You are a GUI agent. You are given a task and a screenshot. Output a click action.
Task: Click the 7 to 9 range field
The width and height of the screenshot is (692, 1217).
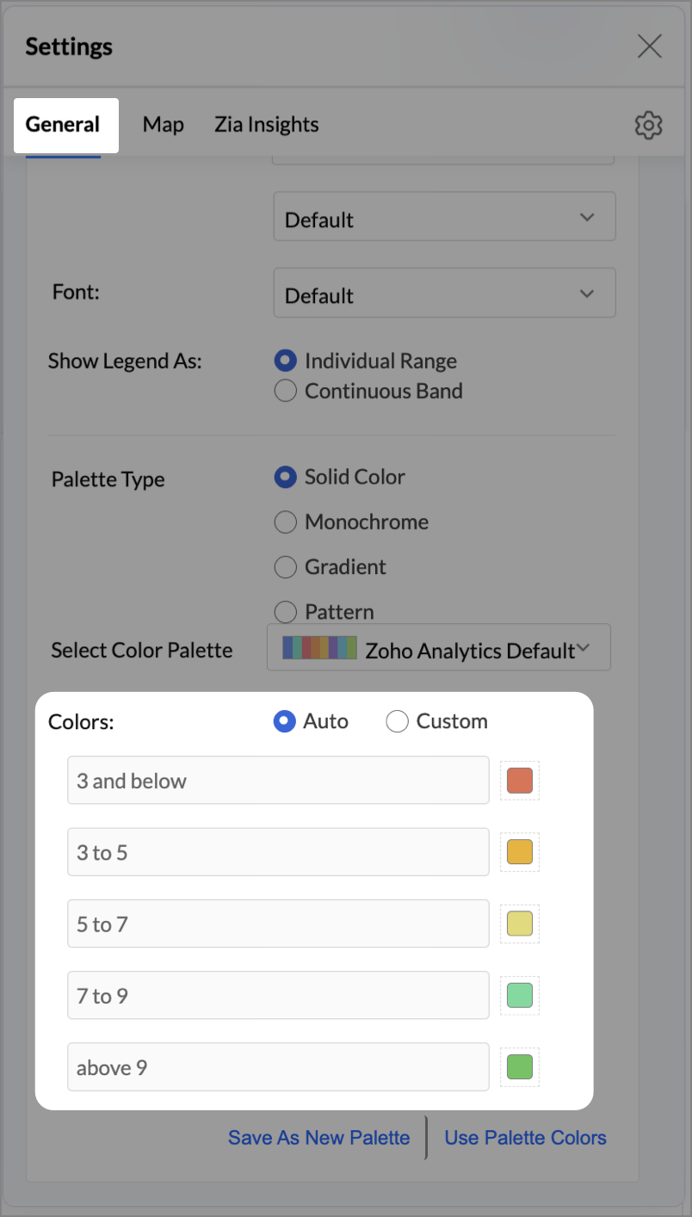tap(278, 996)
